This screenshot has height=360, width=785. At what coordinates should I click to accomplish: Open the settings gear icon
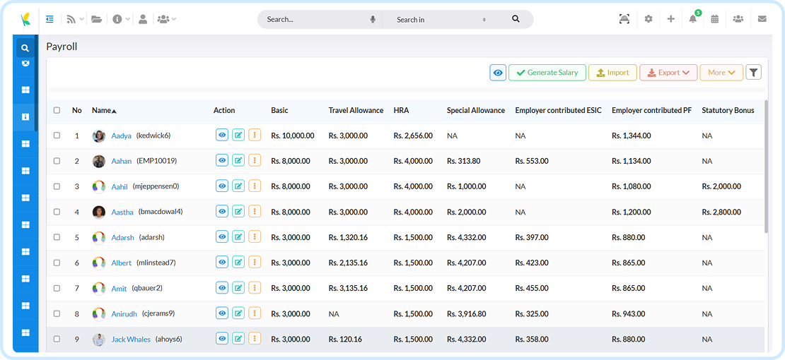click(x=649, y=19)
